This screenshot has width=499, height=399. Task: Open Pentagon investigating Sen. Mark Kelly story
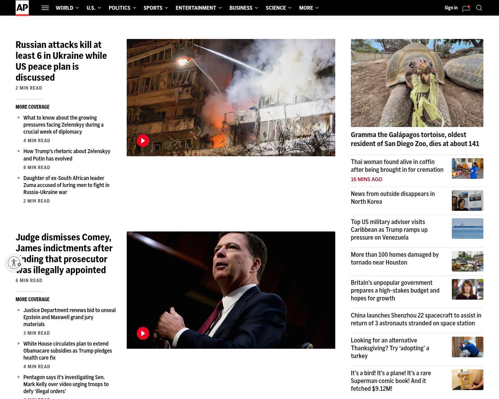point(66,384)
